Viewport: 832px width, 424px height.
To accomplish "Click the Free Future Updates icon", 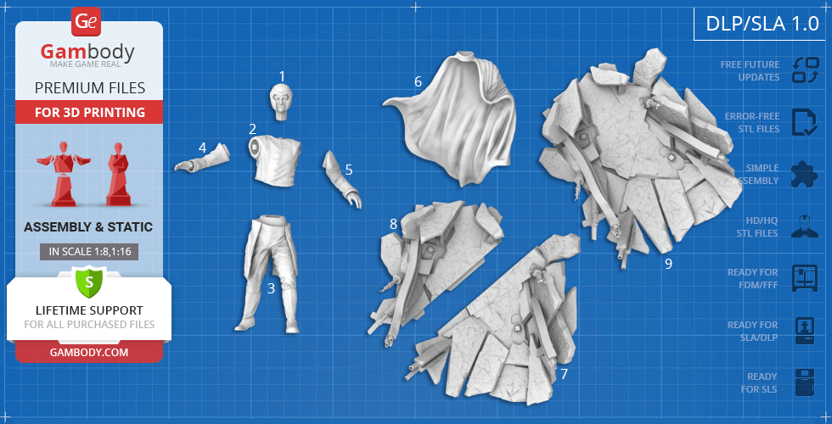I will (804, 70).
